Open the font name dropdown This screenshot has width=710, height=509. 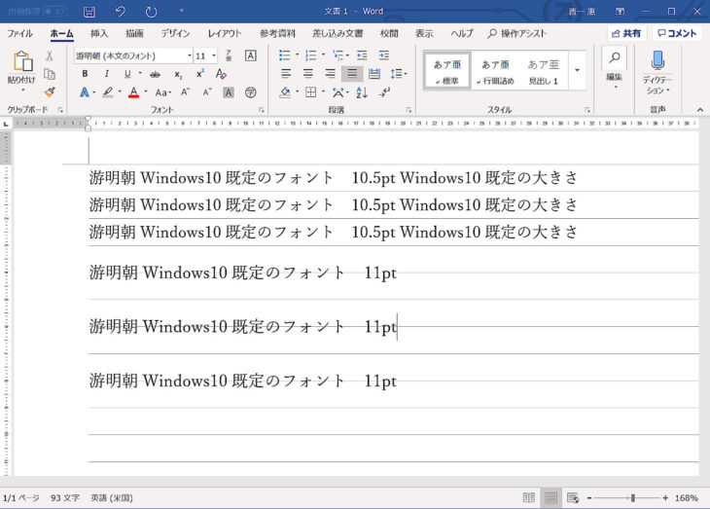(187, 56)
